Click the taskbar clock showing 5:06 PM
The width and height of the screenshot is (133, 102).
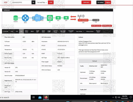pyautogui.click(x=124, y=97)
